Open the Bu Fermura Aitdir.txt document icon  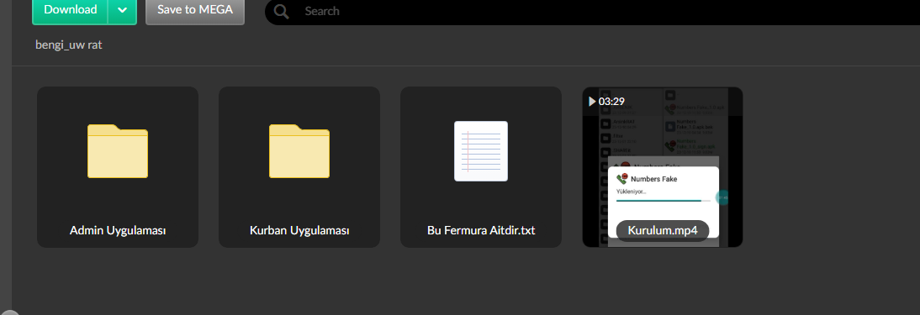pyautogui.click(x=481, y=150)
